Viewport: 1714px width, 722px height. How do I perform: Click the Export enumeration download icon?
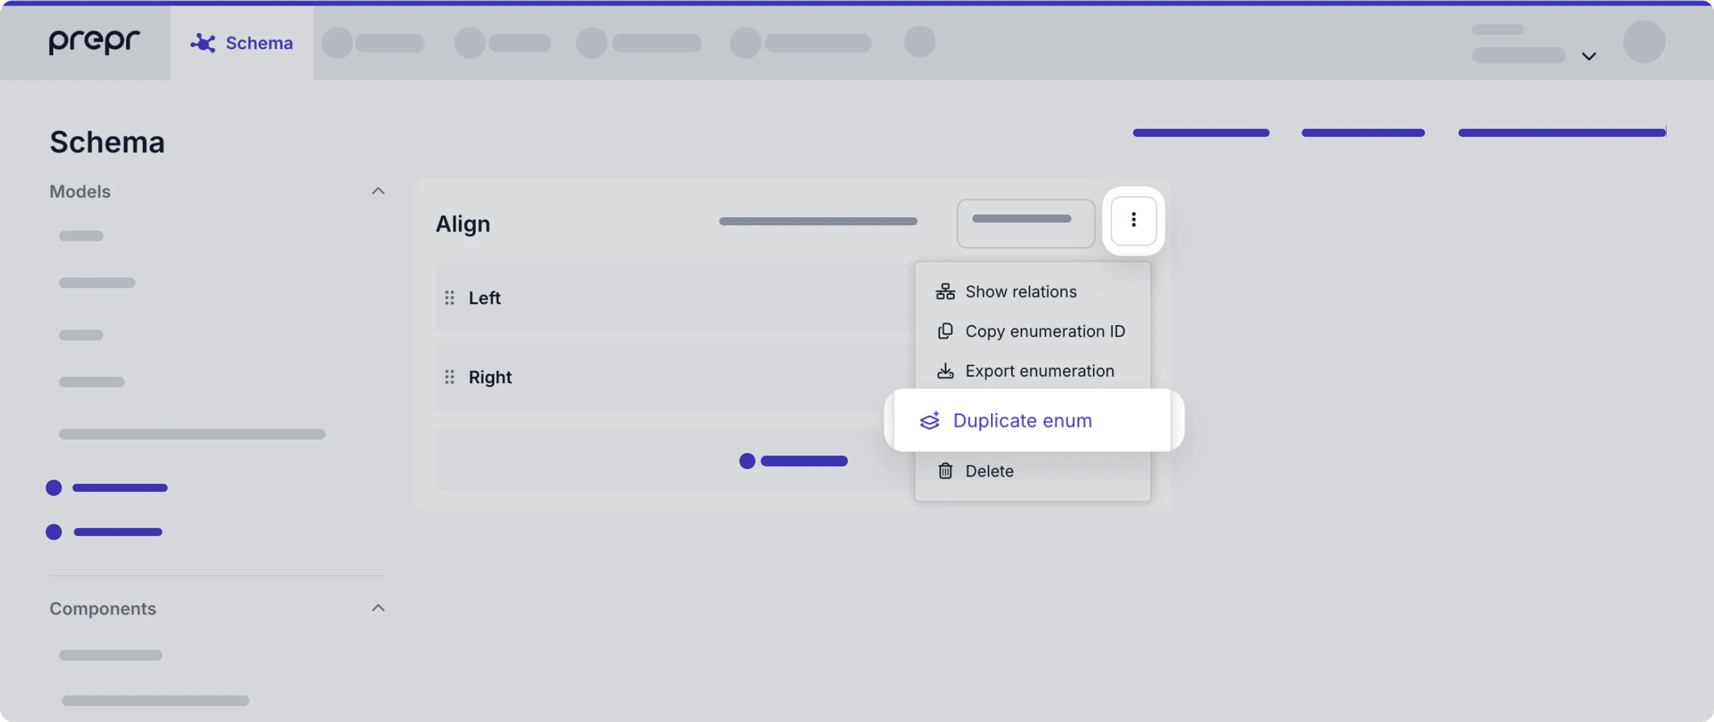point(944,371)
